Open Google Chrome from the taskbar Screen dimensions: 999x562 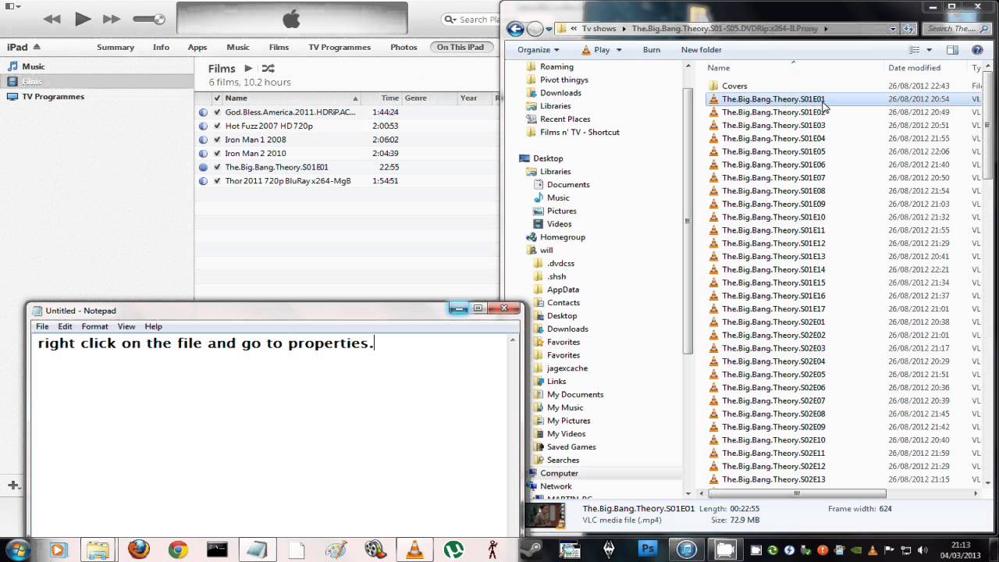point(178,550)
